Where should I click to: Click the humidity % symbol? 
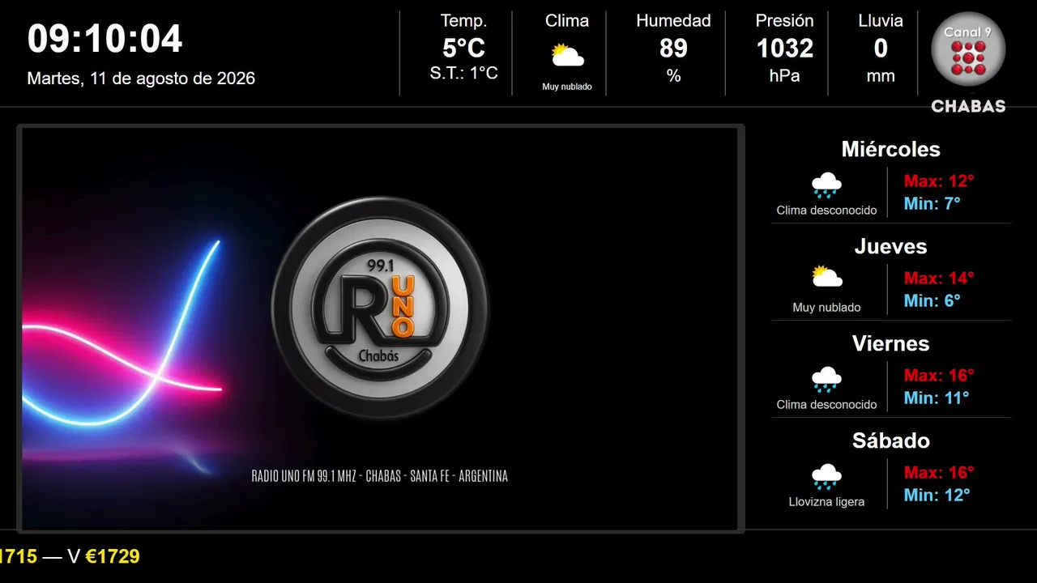(x=673, y=76)
